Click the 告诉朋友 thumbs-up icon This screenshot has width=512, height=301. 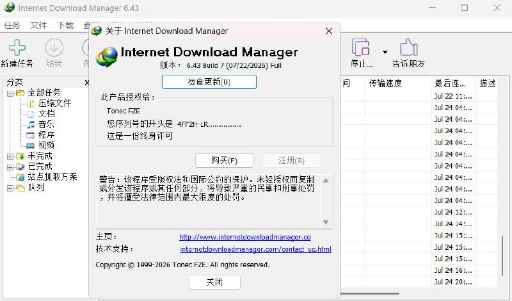tap(408, 47)
